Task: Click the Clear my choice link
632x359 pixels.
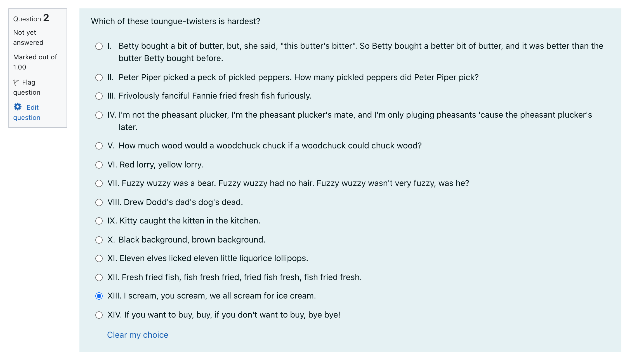Action: point(138,335)
